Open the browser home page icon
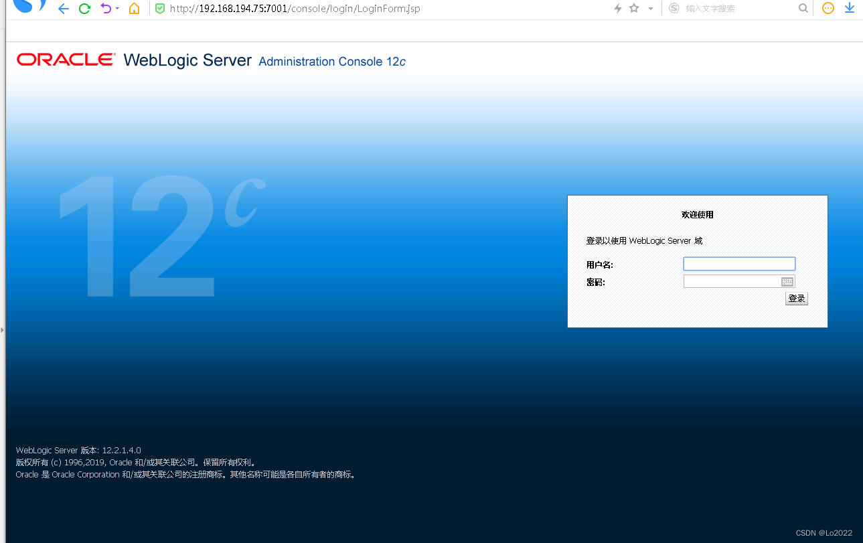This screenshot has width=863, height=543. coord(135,9)
